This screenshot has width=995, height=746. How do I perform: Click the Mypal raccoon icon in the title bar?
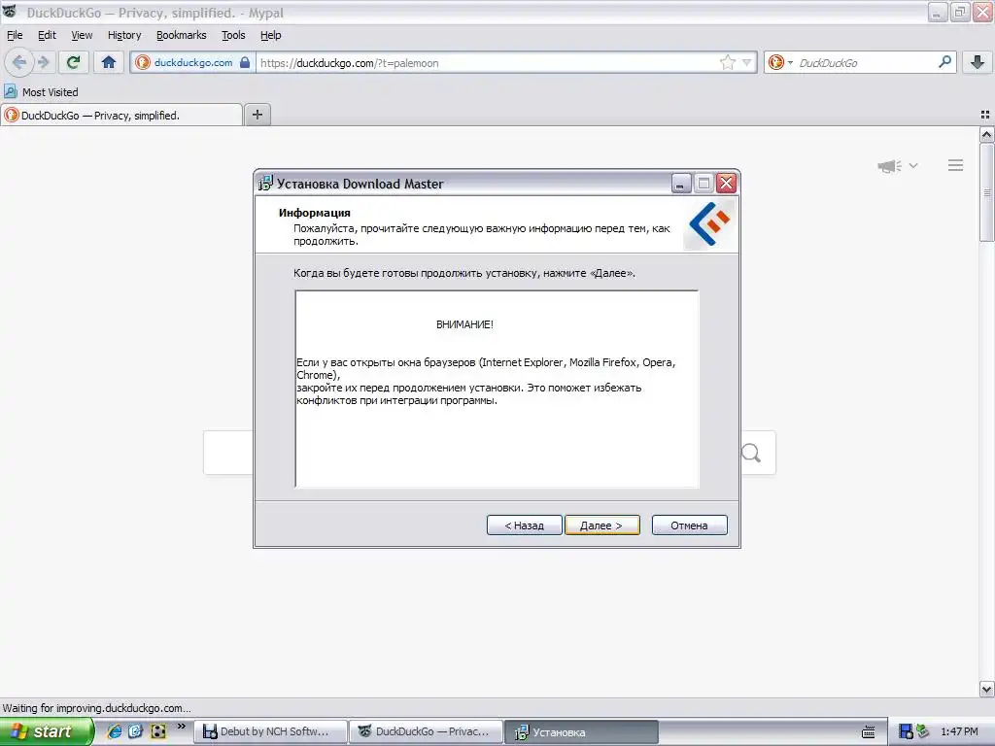[10, 12]
